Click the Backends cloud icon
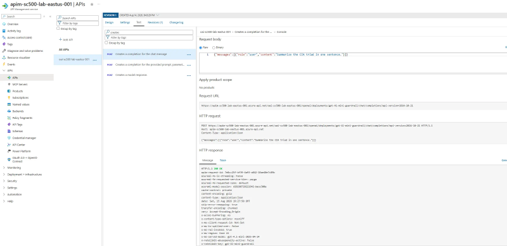507x246 pixels. click(x=9, y=111)
